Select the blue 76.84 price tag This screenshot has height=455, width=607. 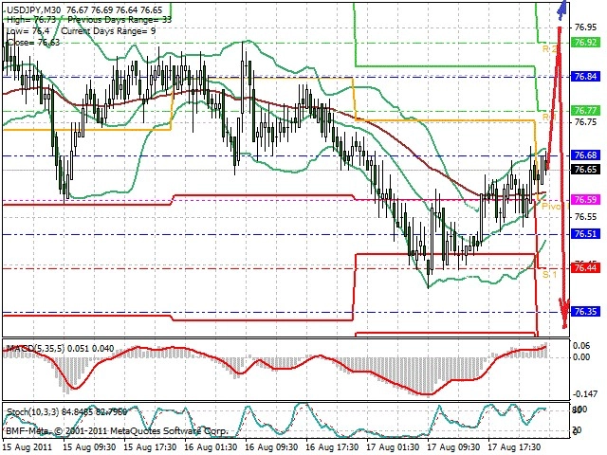[585, 76]
